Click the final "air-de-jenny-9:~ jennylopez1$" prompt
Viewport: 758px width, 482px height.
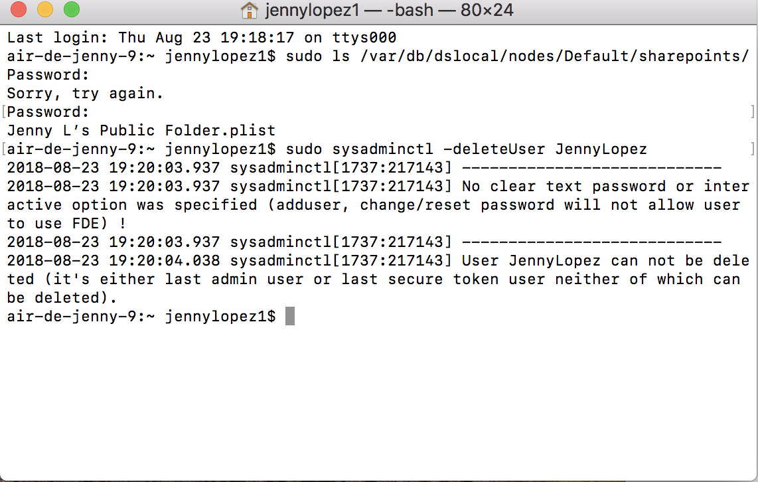click(x=141, y=317)
